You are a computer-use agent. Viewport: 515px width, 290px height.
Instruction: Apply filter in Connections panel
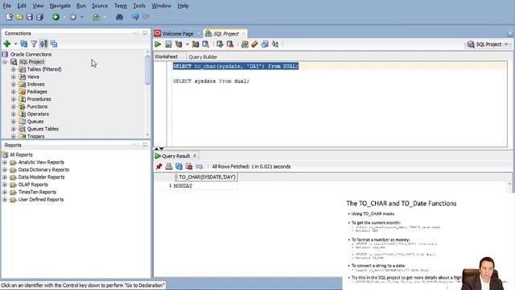(34, 43)
